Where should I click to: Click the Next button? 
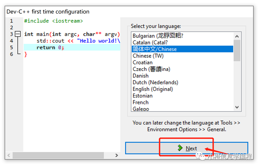pyautogui.click(x=187, y=148)
